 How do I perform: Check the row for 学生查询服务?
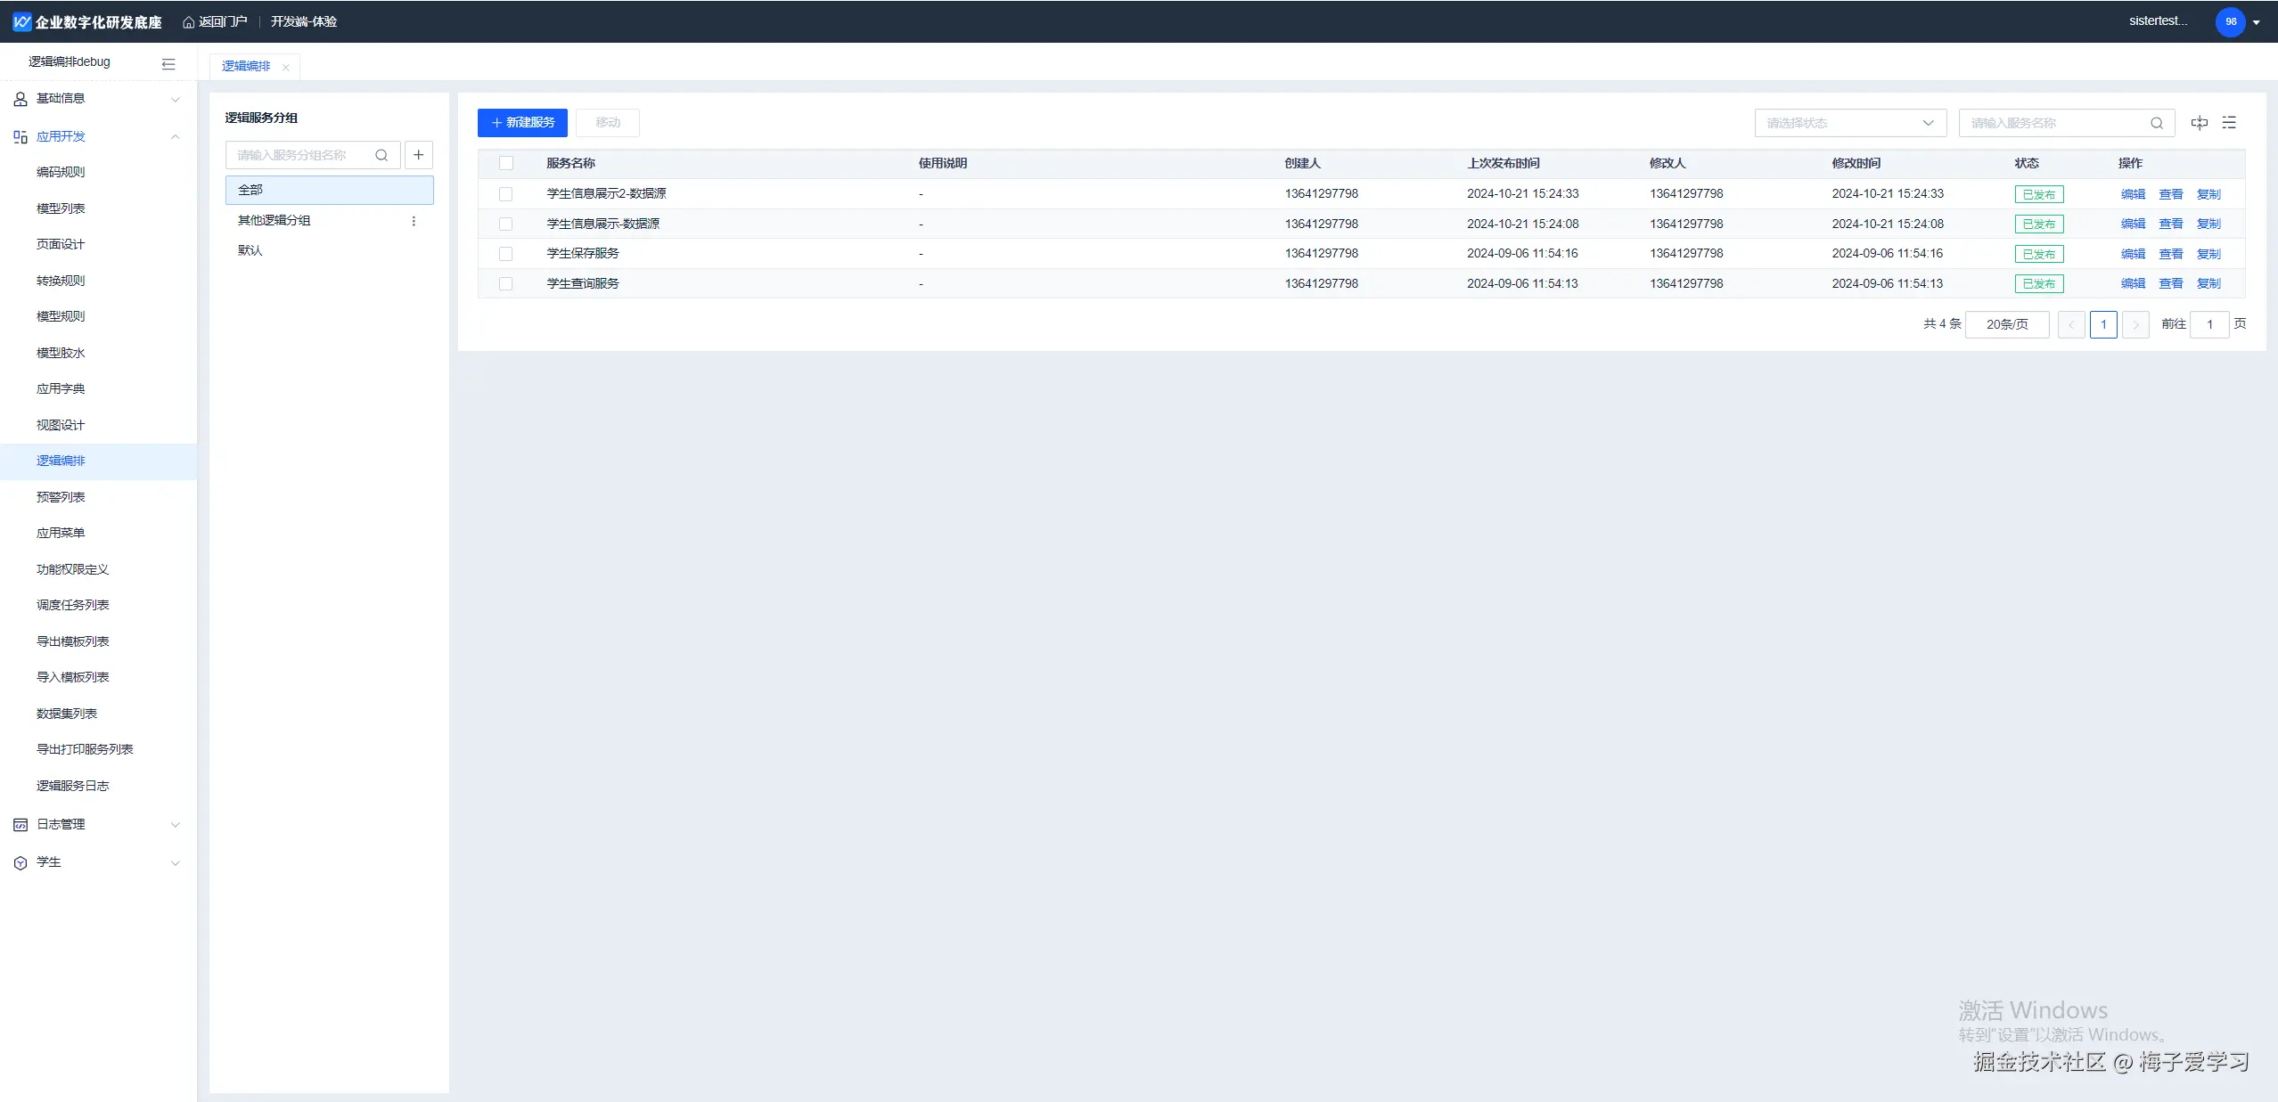click(506, 283)
